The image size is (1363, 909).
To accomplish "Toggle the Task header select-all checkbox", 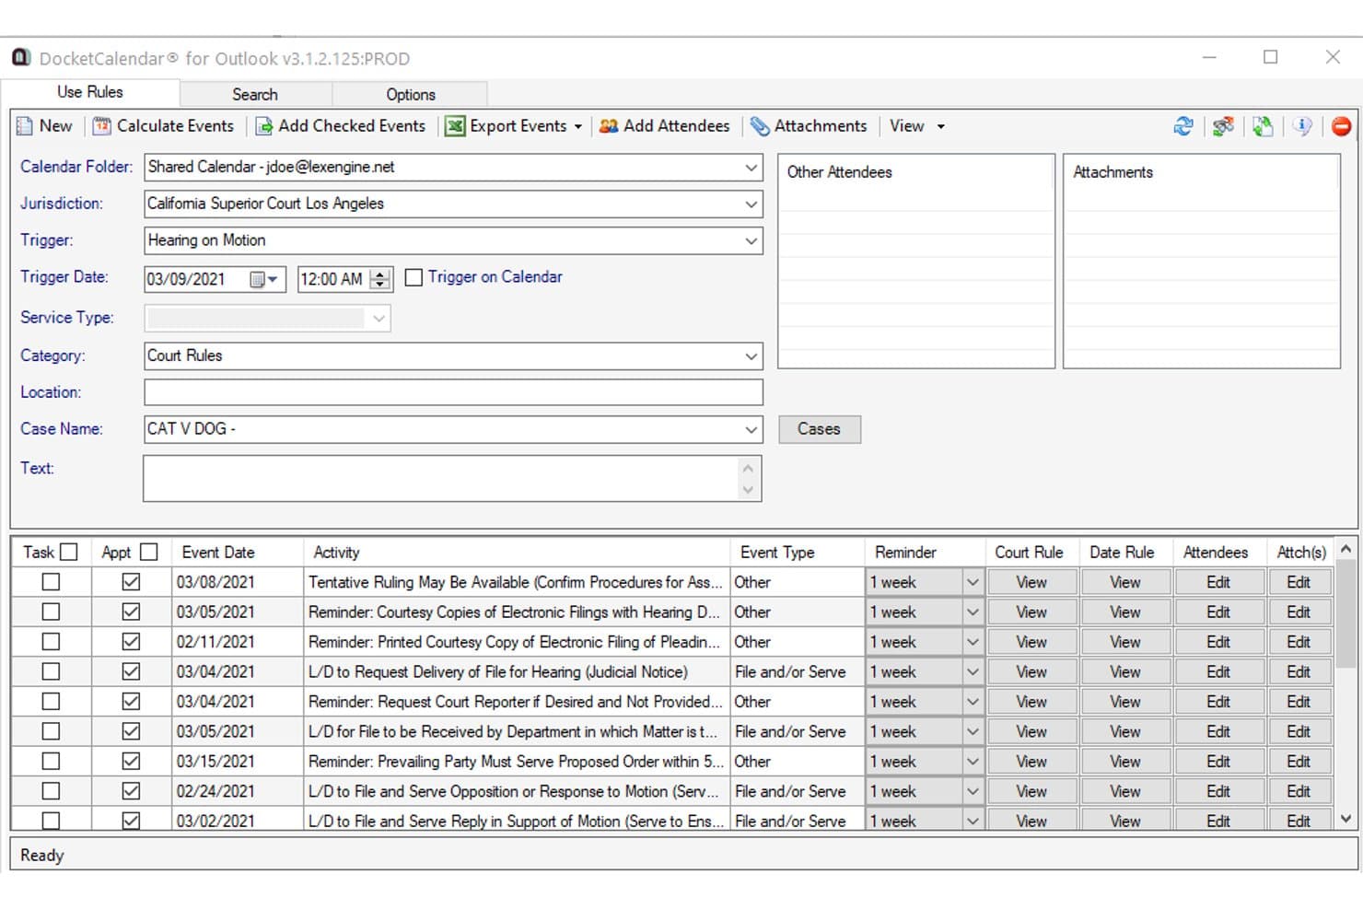I will tap(68, 552).
